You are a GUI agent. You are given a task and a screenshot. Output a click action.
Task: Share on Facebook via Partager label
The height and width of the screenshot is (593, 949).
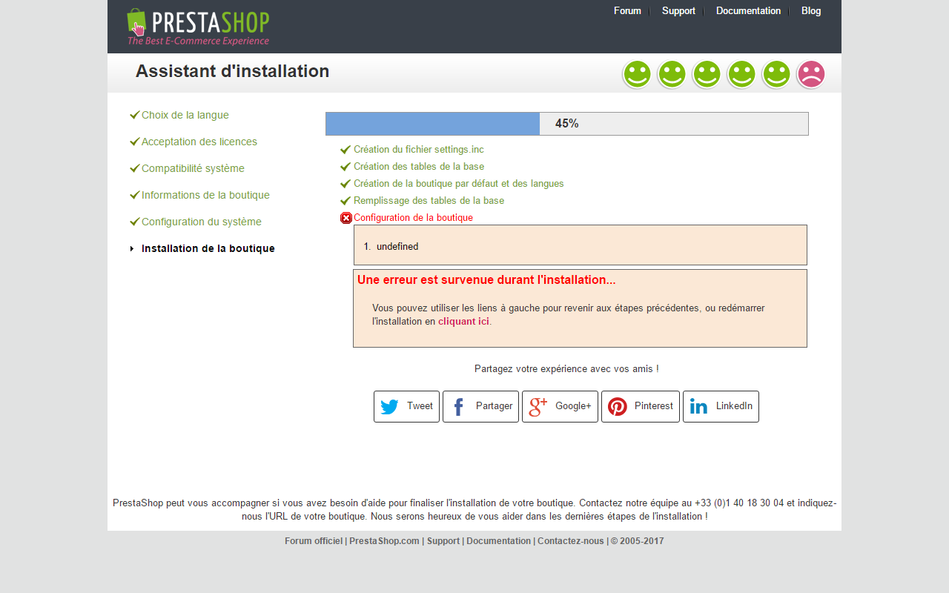coord(494,406)
